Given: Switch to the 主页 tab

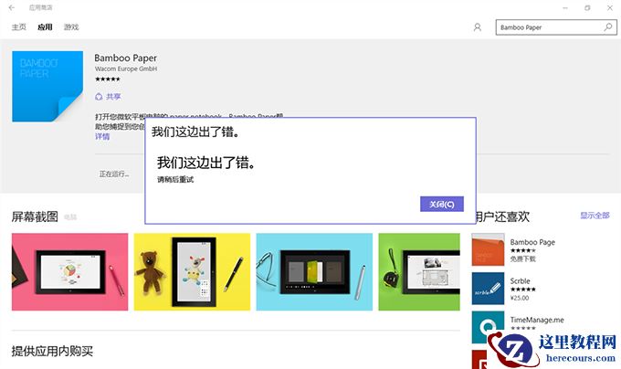Looking at the screenshot, I should click(19, 26).
